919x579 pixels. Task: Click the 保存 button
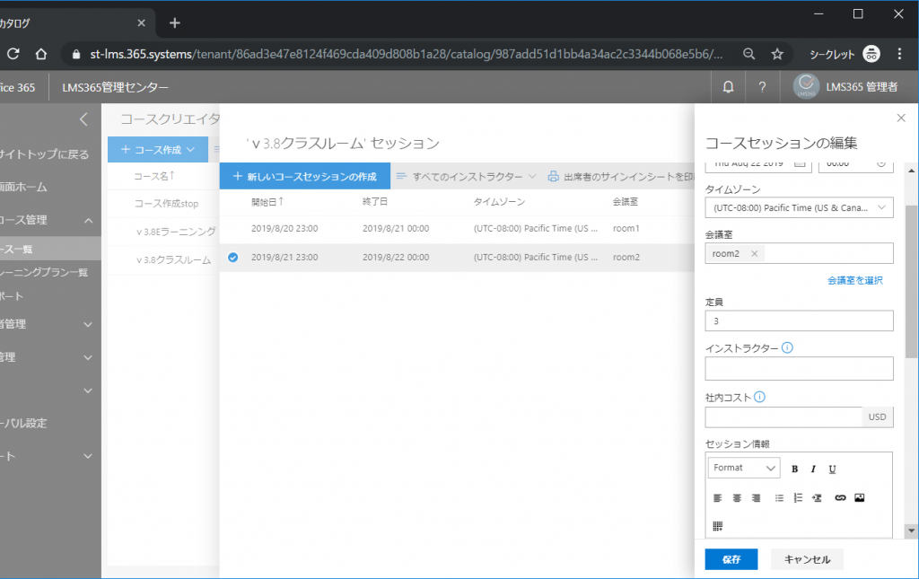click(x=731, y=559)
